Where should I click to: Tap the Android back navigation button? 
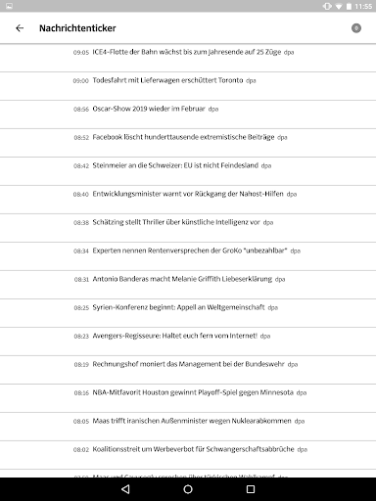point(125,489)
